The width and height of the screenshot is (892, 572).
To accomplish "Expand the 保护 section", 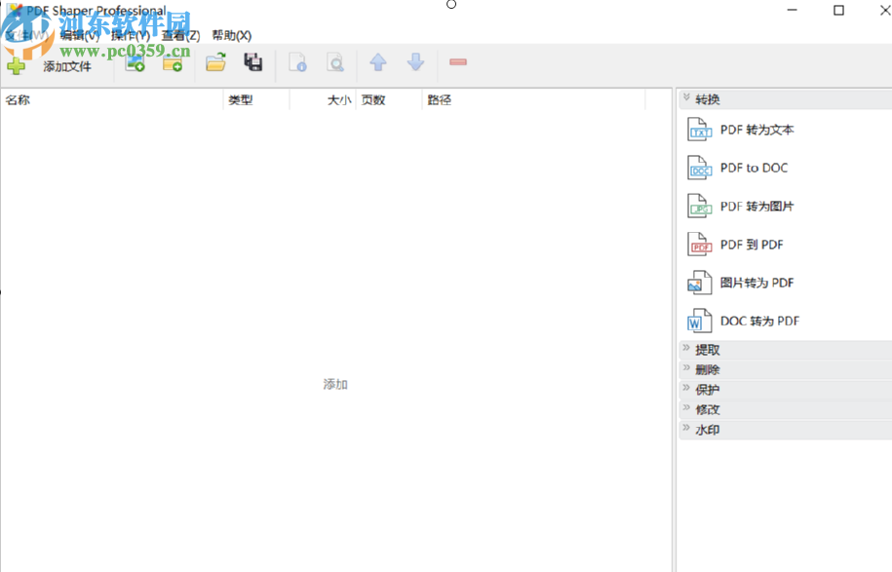I will point(707,389).
